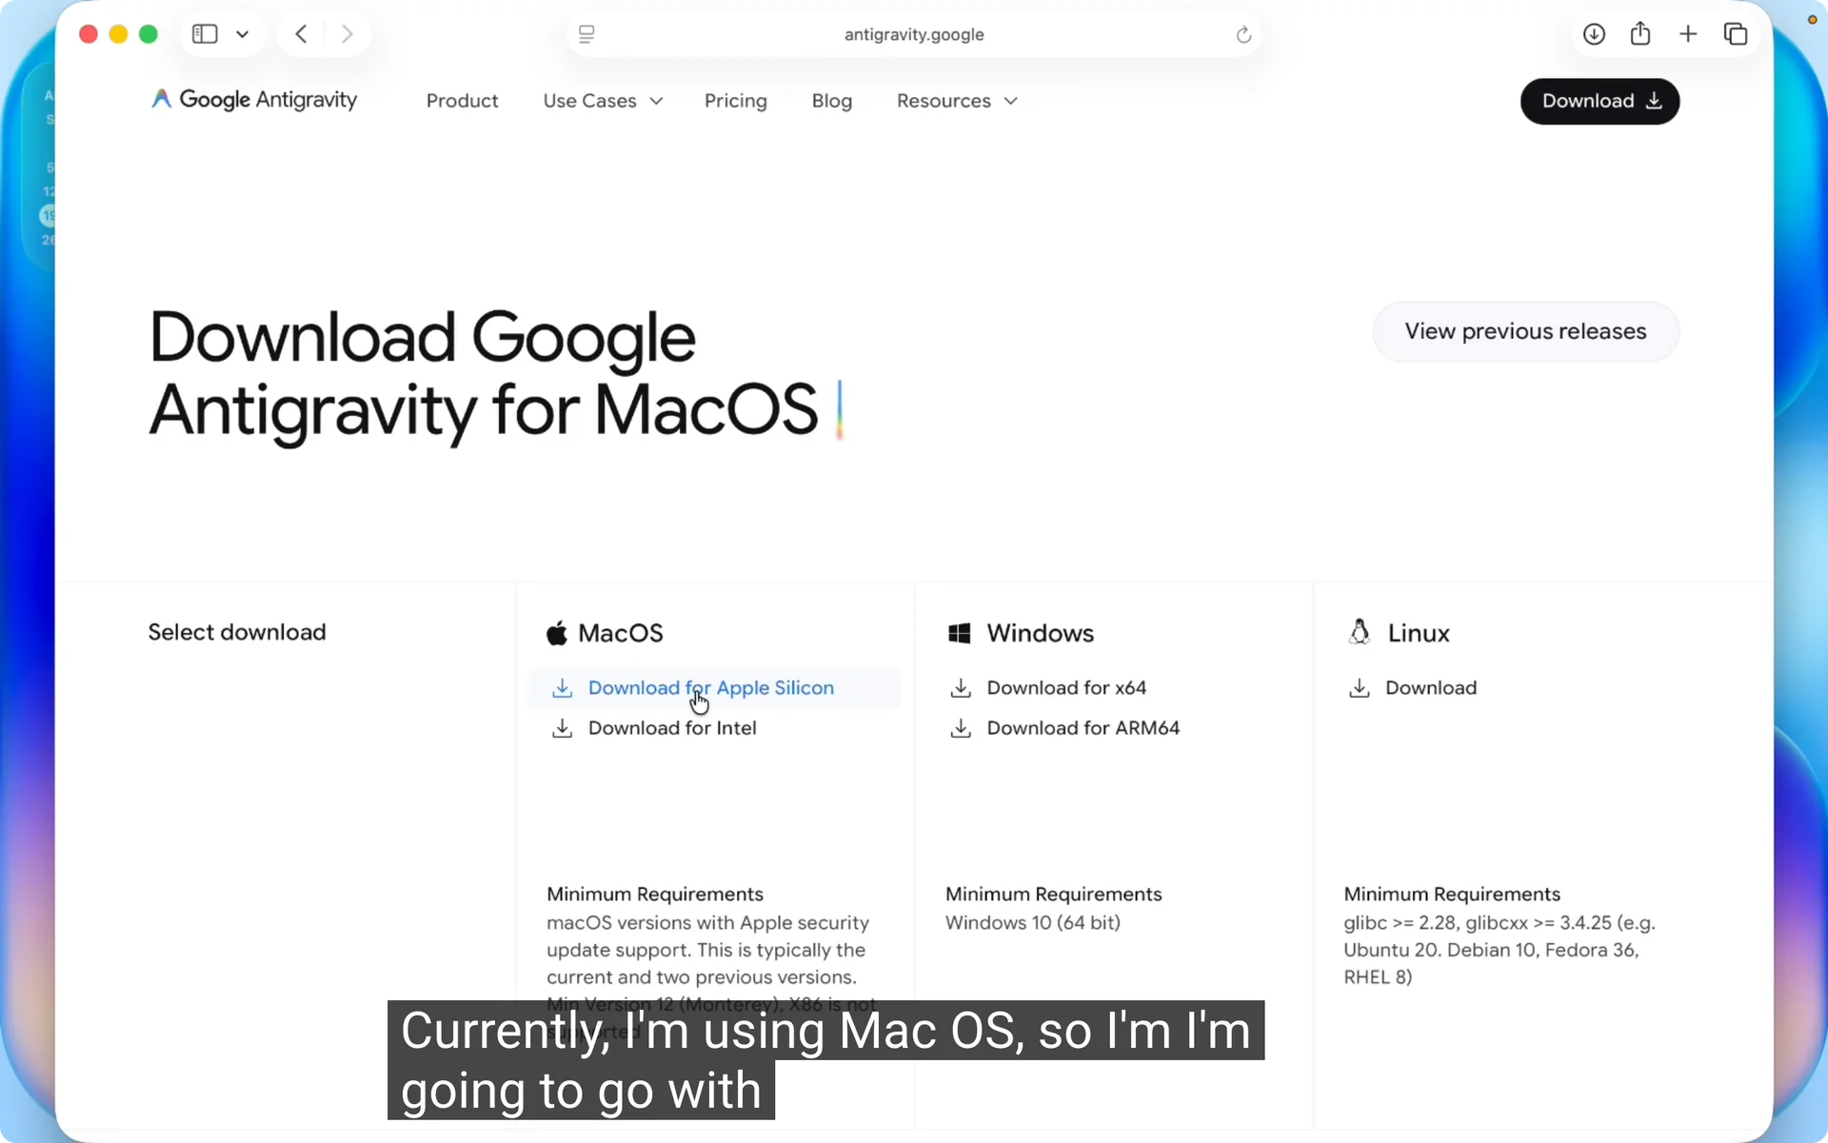Reload the page with refresh icon
Screen dimensions: 1828x1143
pos(1242,34)
